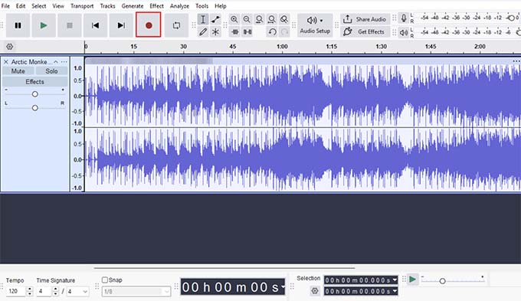Click the Undo arrow
Viewport: 521px width, 301px height.
tap(272, 32)
